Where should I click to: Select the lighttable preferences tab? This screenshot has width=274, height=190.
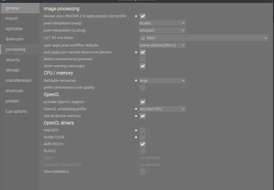14,29
